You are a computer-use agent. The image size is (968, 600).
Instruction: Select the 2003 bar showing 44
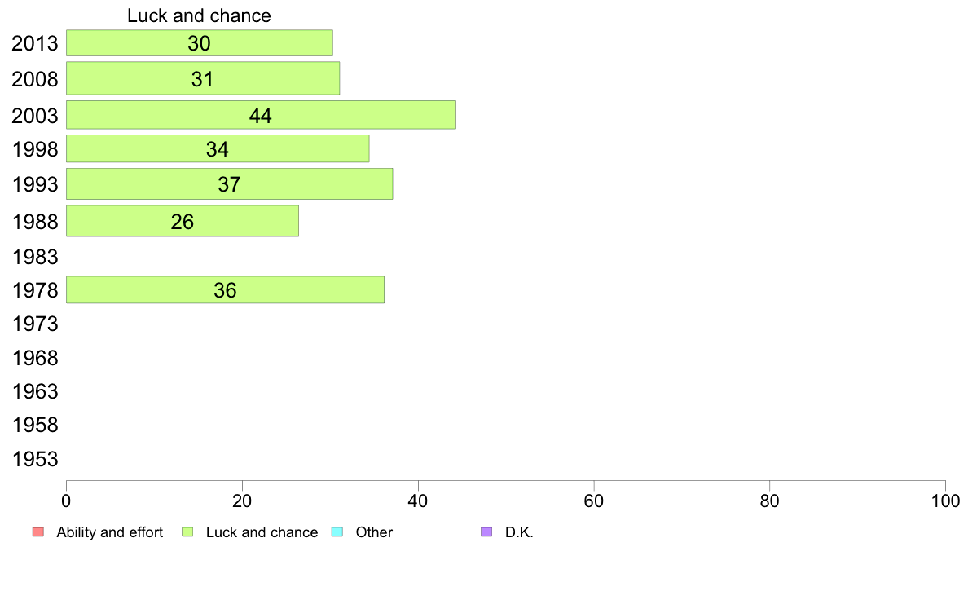tap(261, 115)
